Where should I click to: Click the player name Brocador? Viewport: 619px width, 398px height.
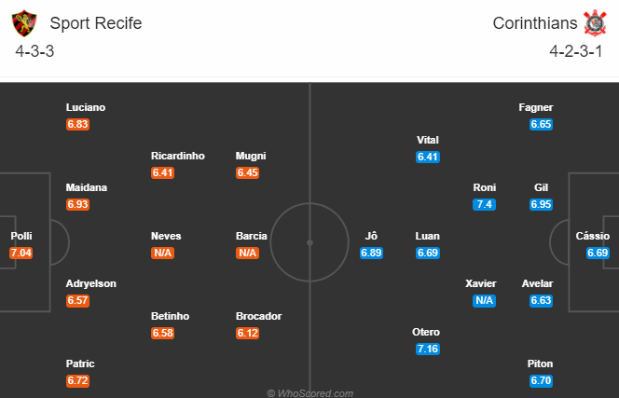coord(258,316)
